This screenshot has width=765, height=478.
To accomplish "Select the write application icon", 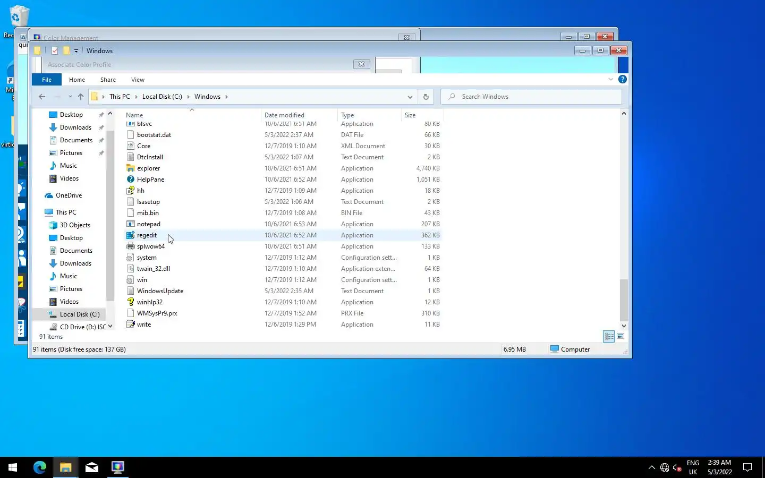I will [131, 325].
